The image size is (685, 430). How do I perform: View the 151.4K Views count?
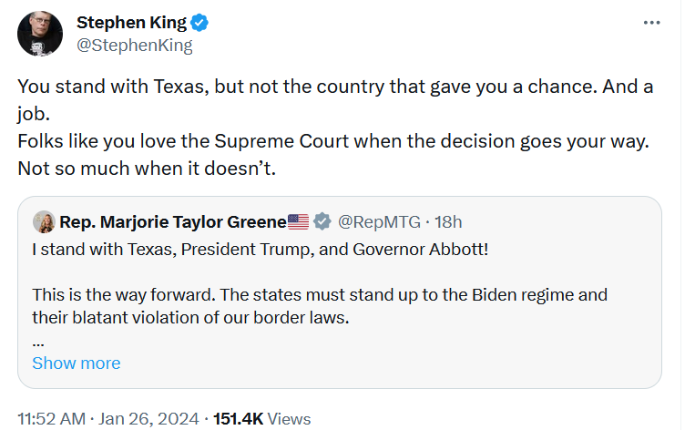[x=261, y=419]
